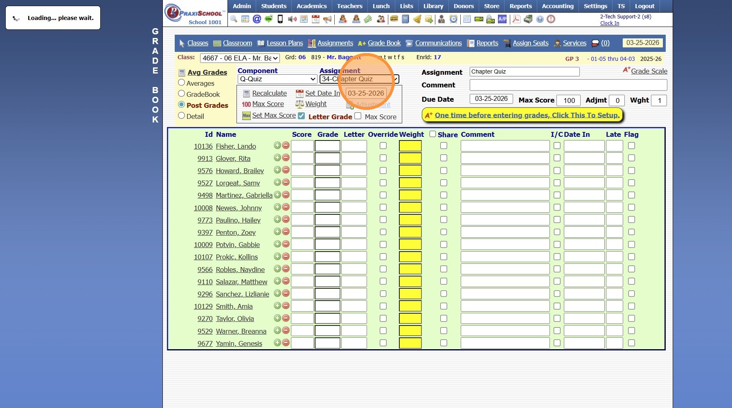Add score with plus icon for Fisher, Lando
This screenshot has height=408, width=732.
[277, 145]
